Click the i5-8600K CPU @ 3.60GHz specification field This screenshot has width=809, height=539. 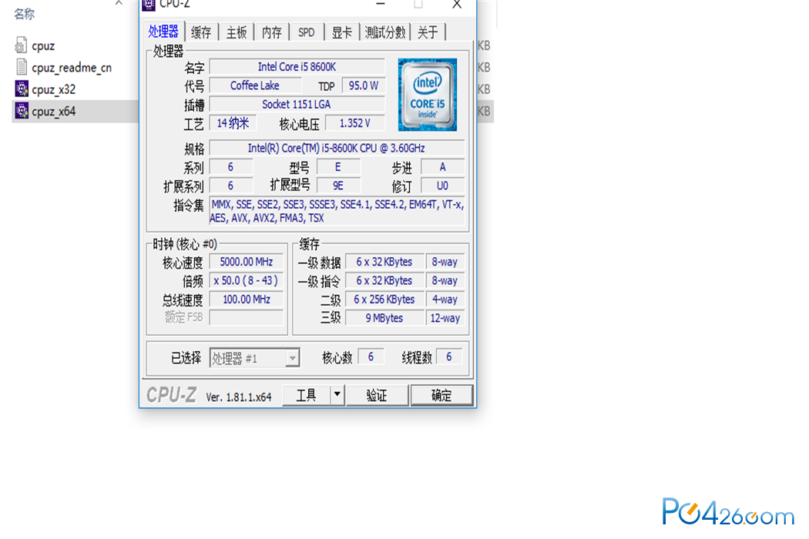click(x=337, y=148)
